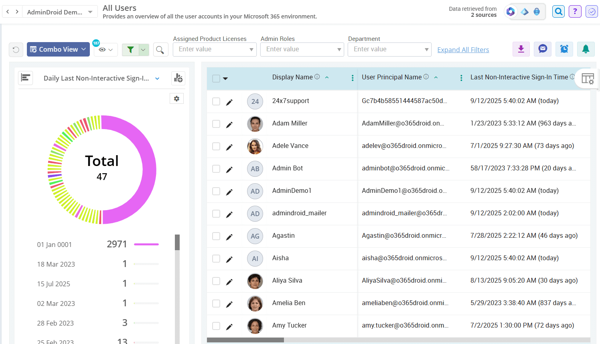Open alerts with the bell icon

[x=586, y=49]
